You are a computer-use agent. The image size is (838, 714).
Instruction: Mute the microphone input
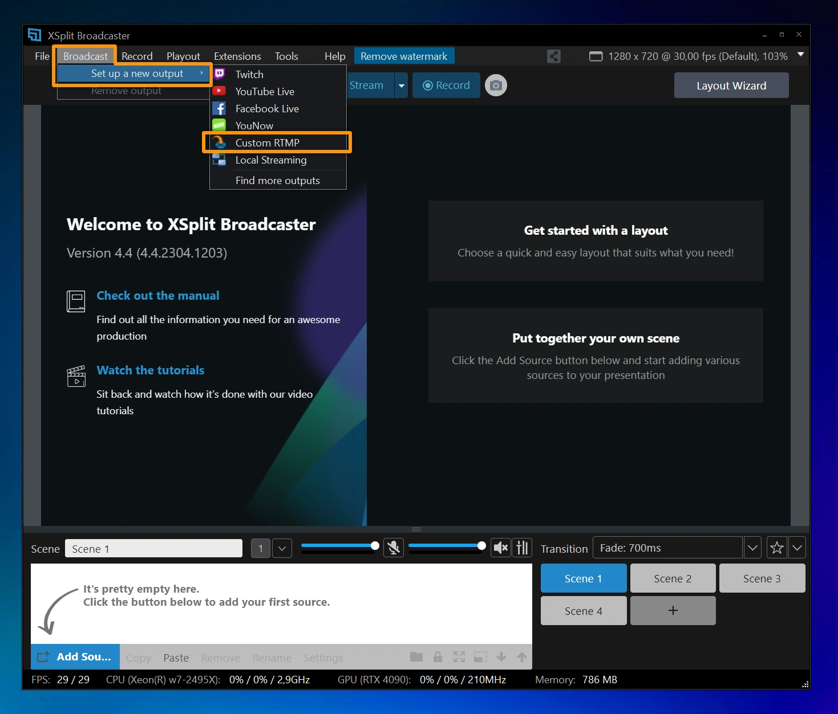coord(393,548)
